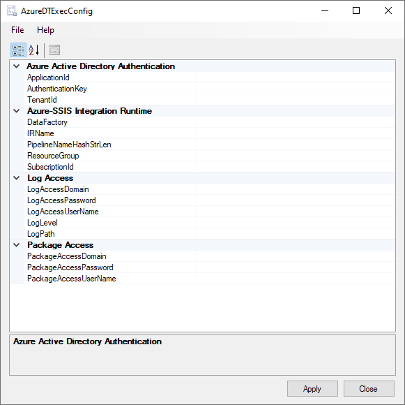Select the PipelineNameHashStrLen property label
This screenshot has width=405, height=405.
click(x=69, y=145)
